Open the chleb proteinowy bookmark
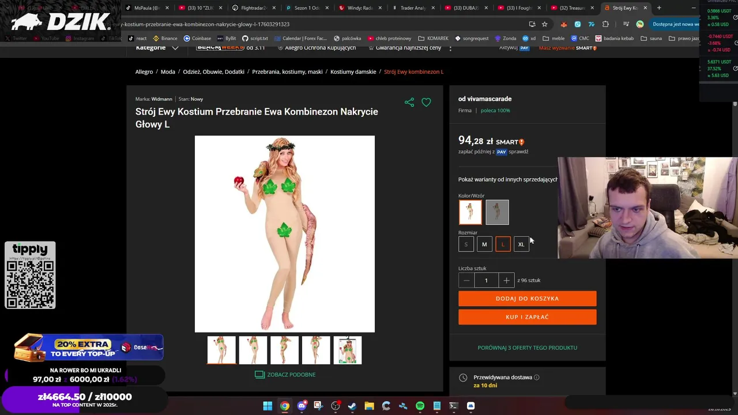Screen dimensions: 738x415 click(389, 39)
